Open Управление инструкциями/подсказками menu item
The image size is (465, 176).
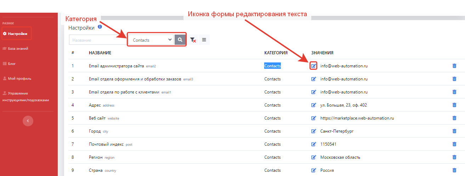(x=28, y=97)
